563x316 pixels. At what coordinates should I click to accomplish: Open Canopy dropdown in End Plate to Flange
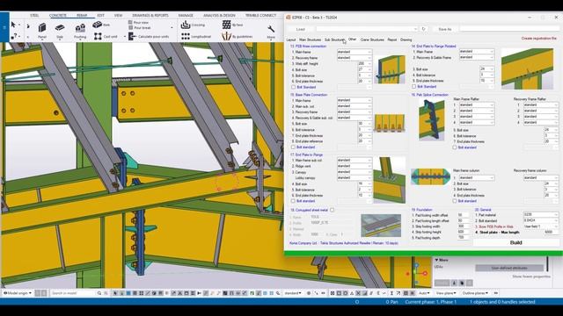[x=354, y=172]
